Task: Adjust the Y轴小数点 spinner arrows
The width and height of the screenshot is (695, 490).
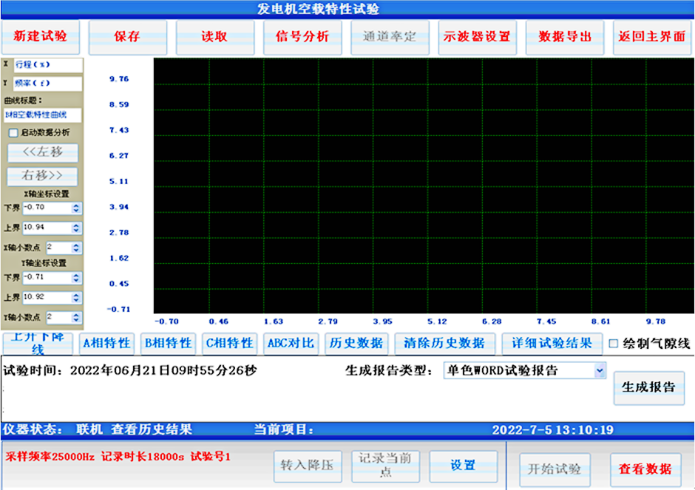Action: [76, 317]
